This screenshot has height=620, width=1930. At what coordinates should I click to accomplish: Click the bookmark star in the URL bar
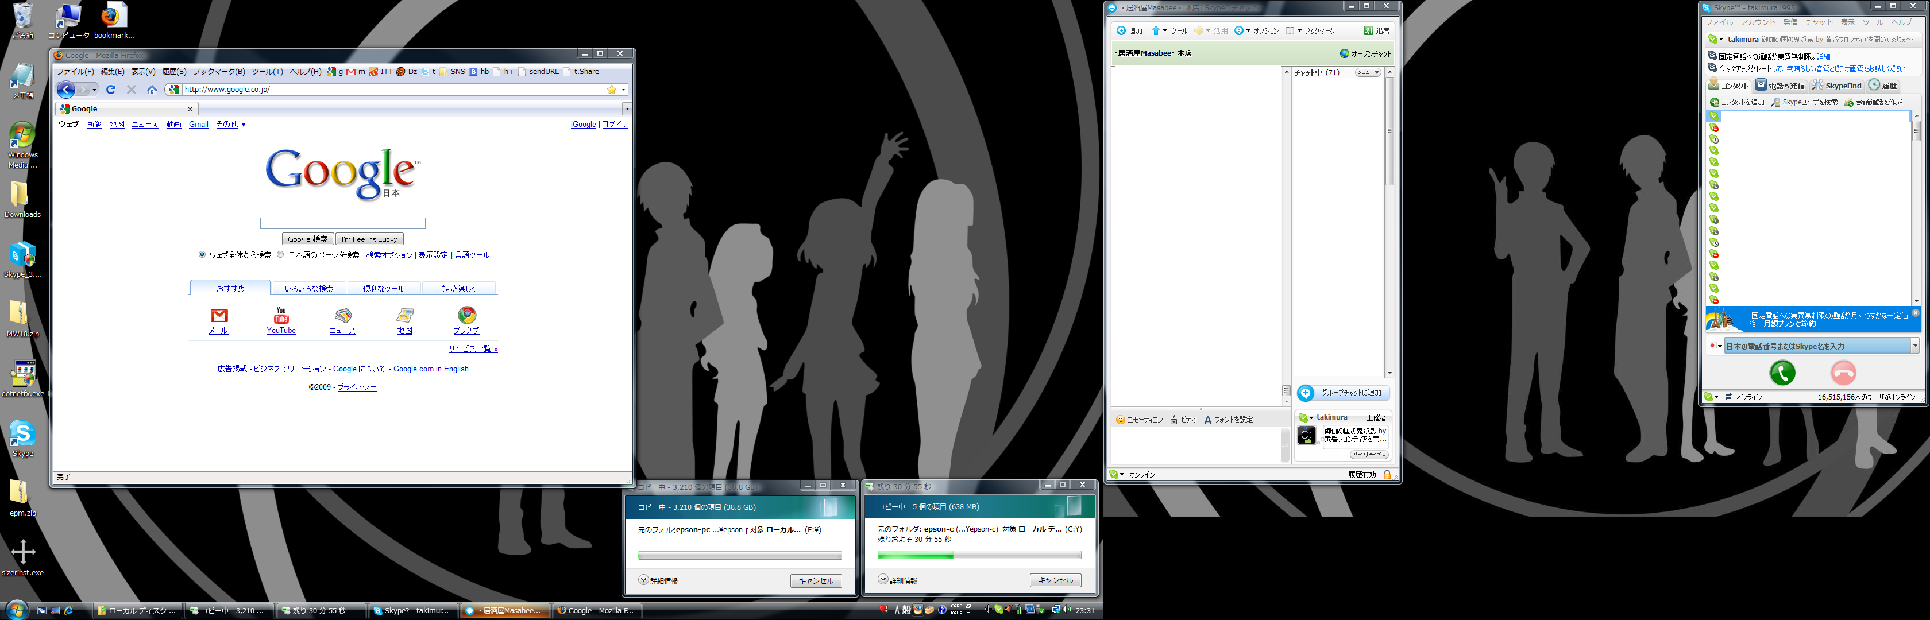pos(611,90)
